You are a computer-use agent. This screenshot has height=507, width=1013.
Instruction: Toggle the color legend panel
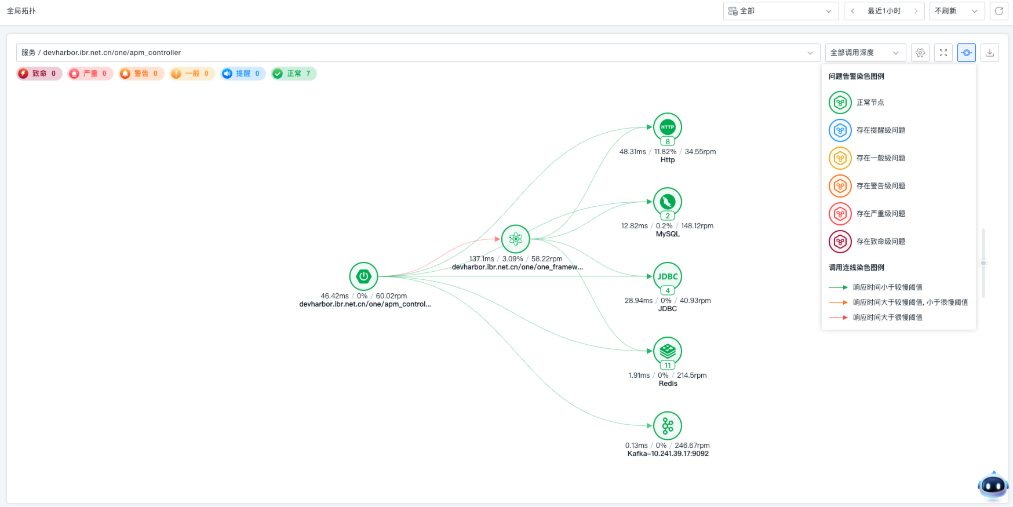pos(967,53)
